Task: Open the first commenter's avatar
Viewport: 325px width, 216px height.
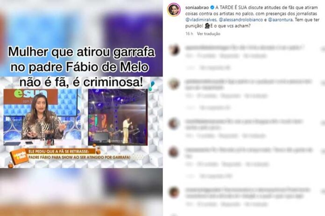Action: (x=174, y=50)
